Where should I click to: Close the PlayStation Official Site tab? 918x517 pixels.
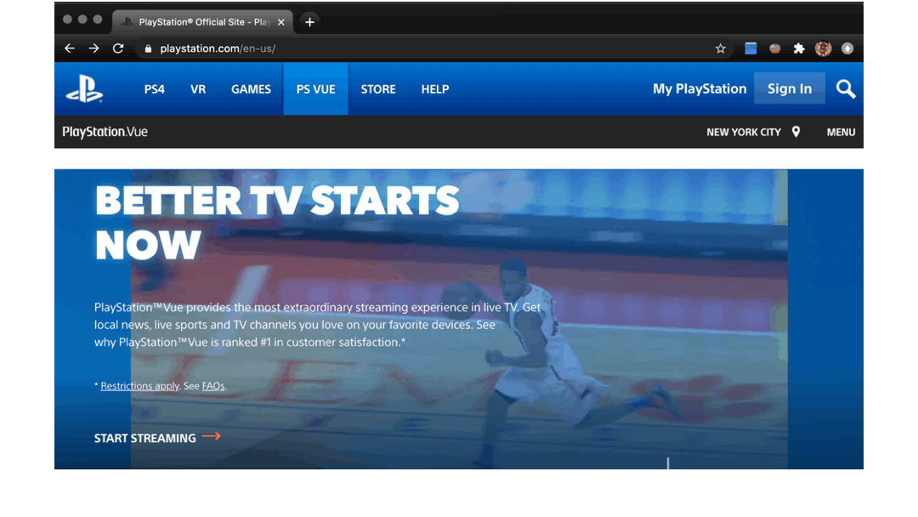(281, 22)
